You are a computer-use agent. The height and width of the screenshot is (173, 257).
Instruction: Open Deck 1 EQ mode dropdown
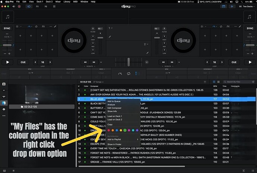pos(100,28)
